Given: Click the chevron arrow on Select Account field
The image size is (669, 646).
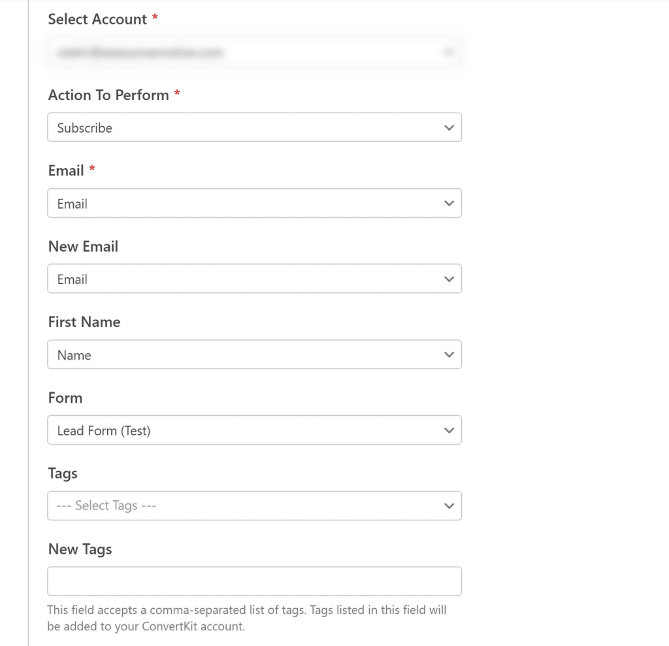Looking at the screenshot, I should pyautogui.click(x=448, y=52).
